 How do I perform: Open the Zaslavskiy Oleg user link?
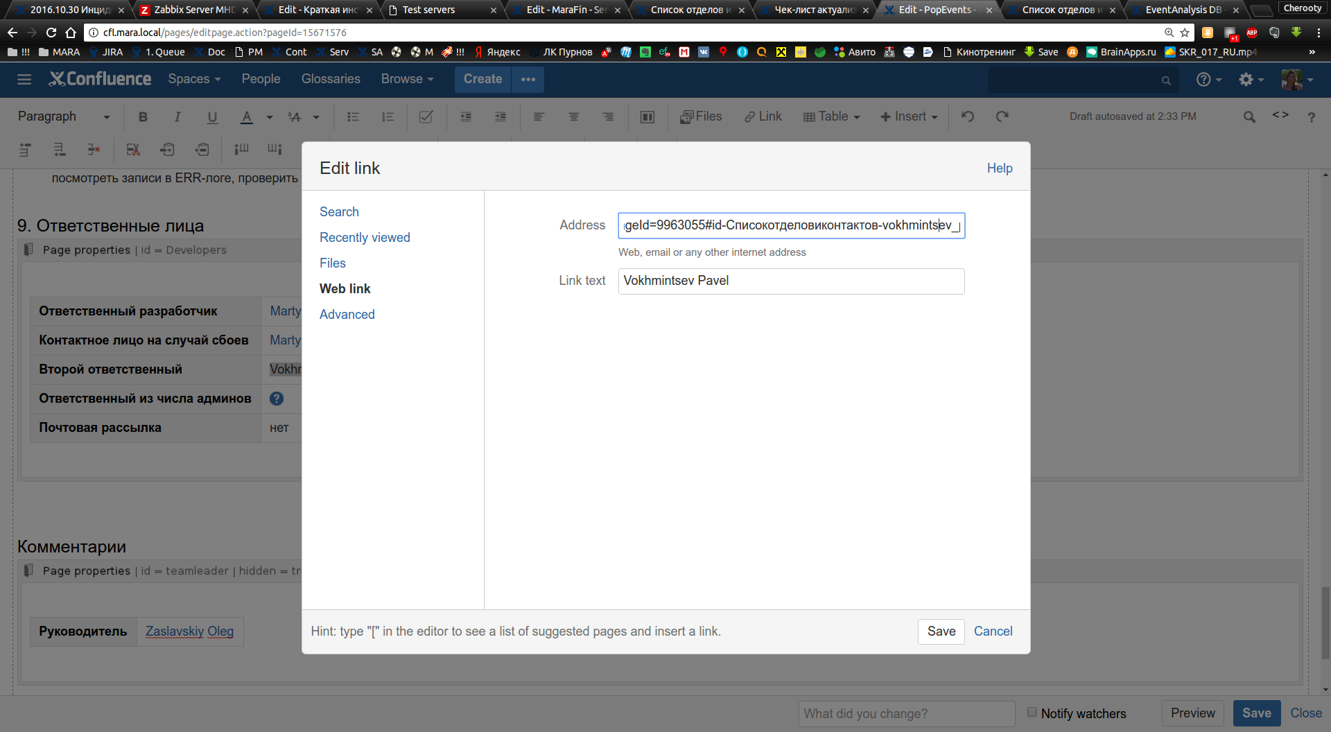tap(189, 631)
